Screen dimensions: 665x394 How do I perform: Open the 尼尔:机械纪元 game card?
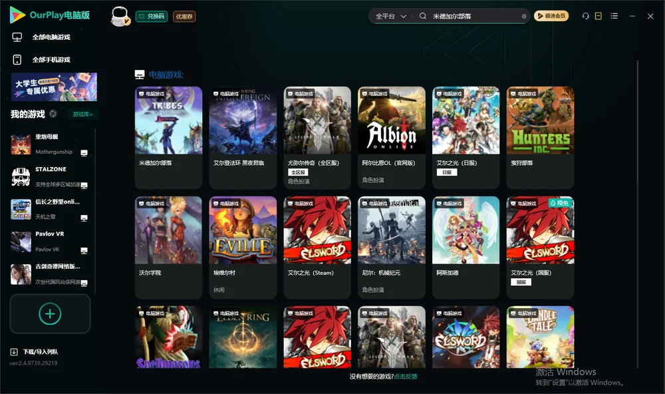pyautogui.click(x=392, y=248)
